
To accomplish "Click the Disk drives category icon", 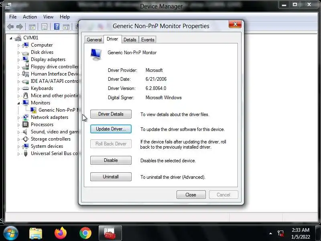I will [26, 53].
